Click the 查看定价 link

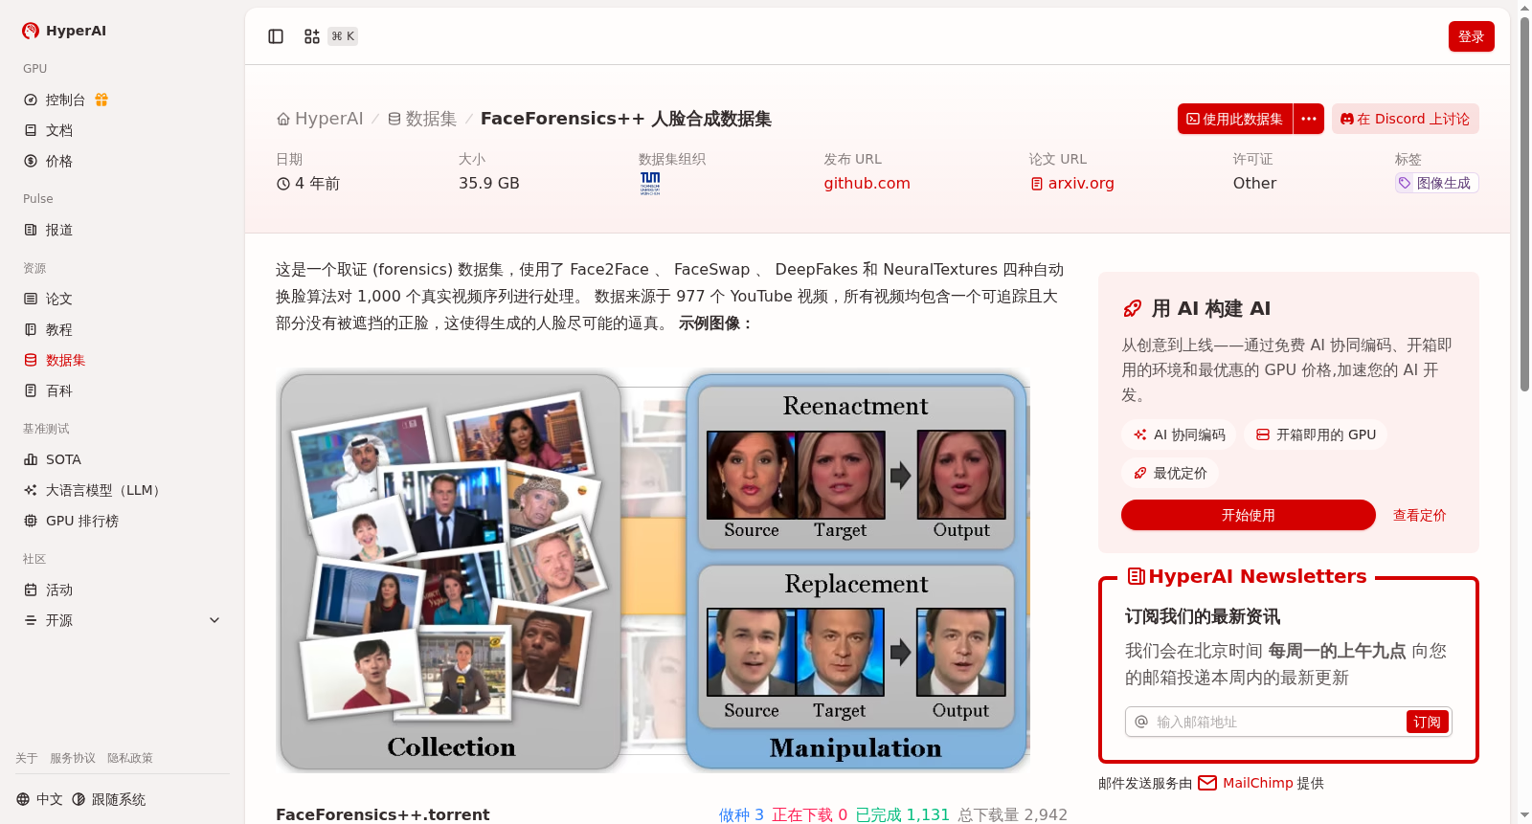click(1419, 515)
